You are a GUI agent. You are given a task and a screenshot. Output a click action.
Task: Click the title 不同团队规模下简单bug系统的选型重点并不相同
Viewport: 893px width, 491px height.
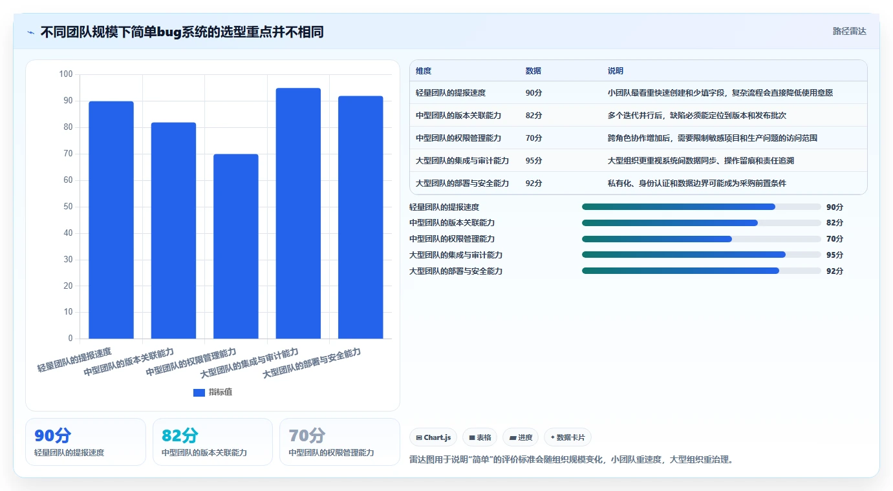pos(182,32)
